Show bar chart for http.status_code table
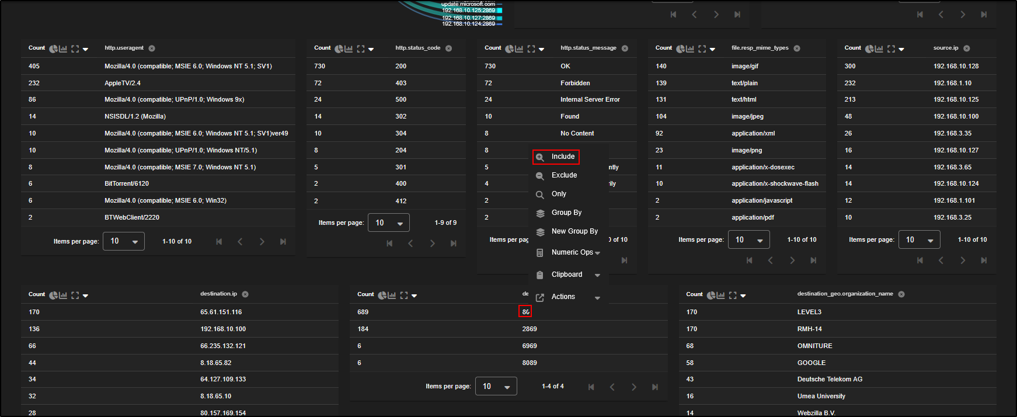This screenshot has height=417, width=1017. click(349, 49)
